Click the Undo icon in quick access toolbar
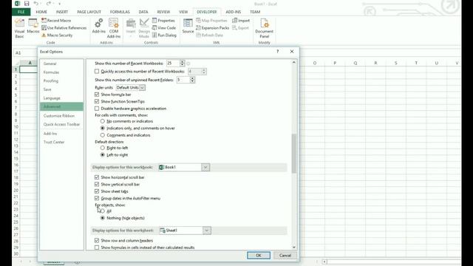 pyautogui.click(x=36, y=4)
